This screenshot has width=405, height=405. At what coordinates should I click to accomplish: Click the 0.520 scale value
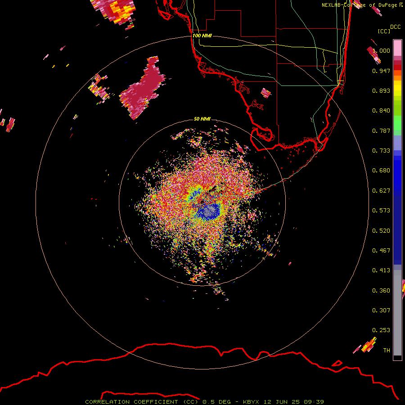pyautogui.click(x=381, y=231)
